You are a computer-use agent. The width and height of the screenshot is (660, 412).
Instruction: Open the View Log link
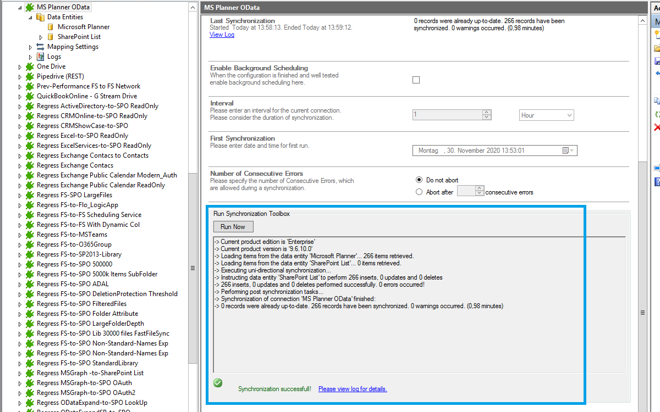point(222,35)
